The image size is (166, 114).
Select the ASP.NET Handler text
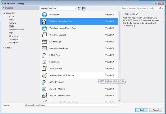pos(57,82)
